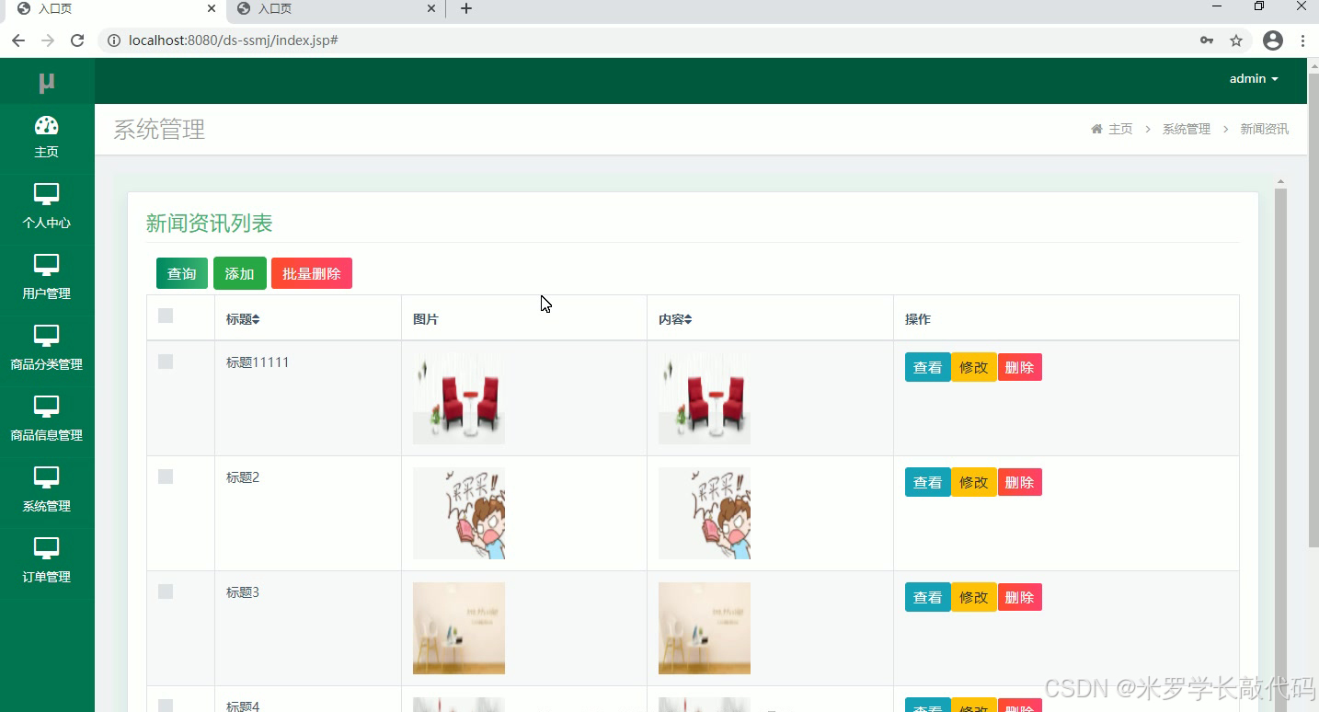The image size is (1319, 712).
Task: View 标题3 with 查看 button
Action: [927, 597]
